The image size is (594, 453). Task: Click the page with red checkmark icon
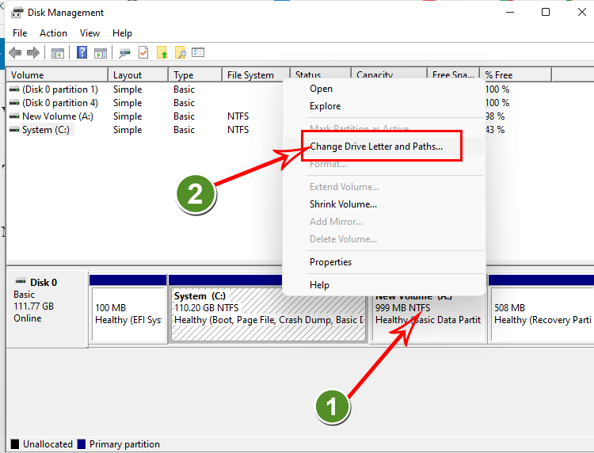pyautogui.click(x=143, y=52)
